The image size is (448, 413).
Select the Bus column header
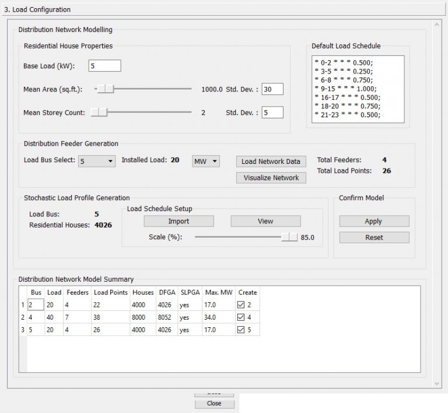[x=36, y=292]
